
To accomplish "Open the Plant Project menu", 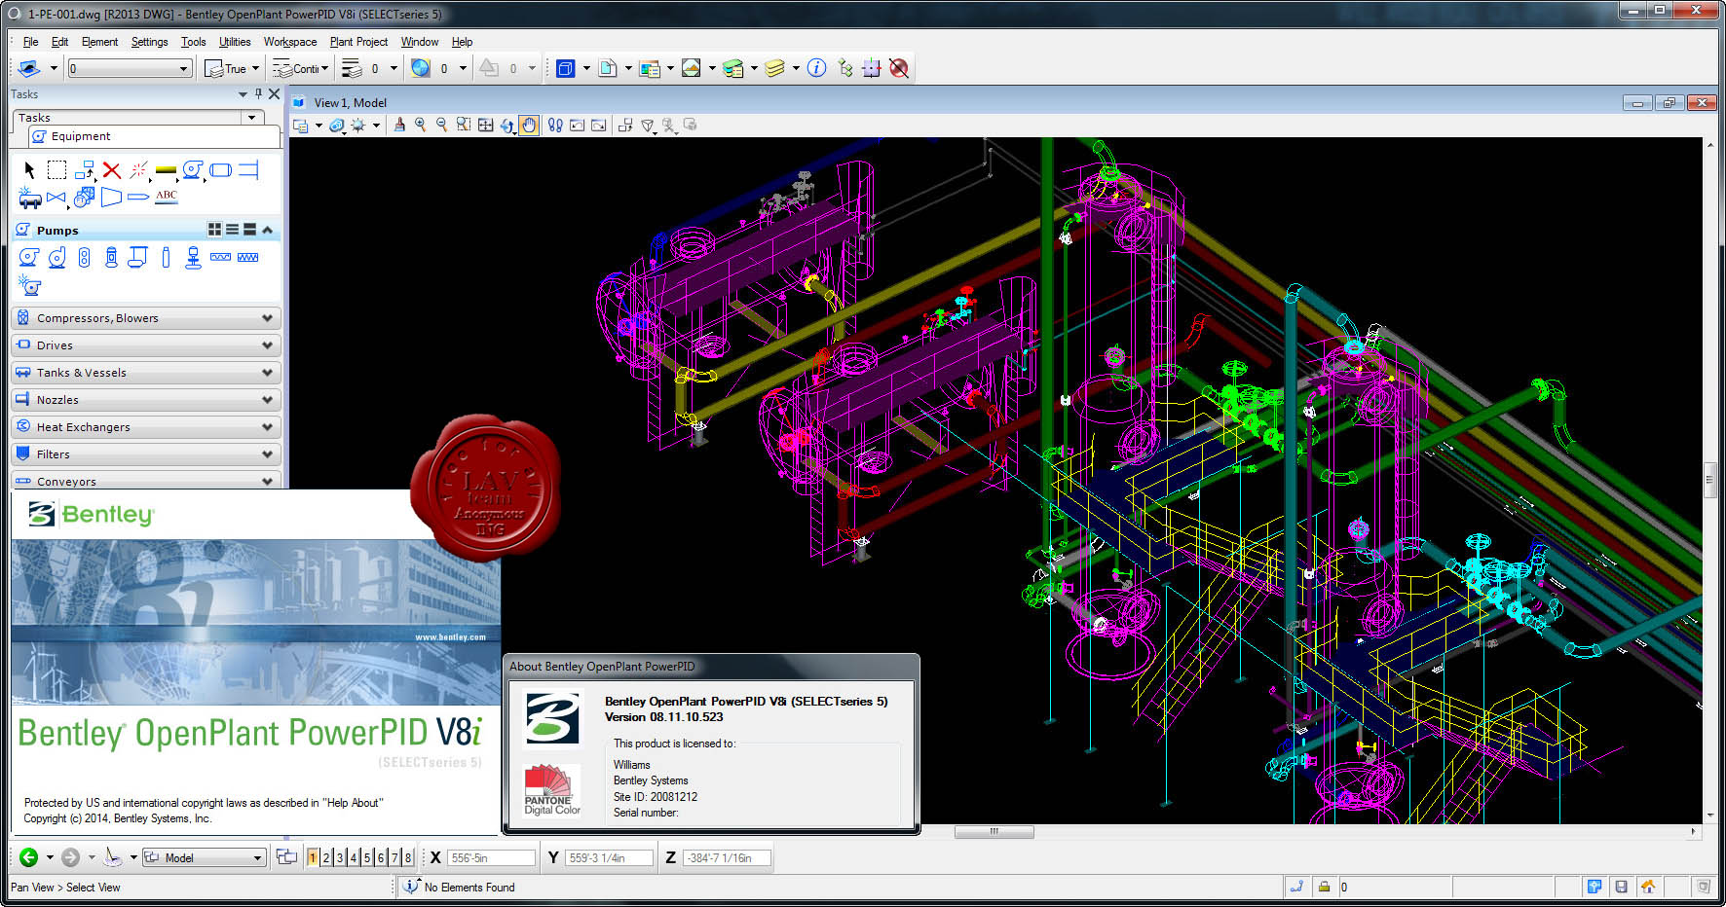I will [x=358, y=42].
